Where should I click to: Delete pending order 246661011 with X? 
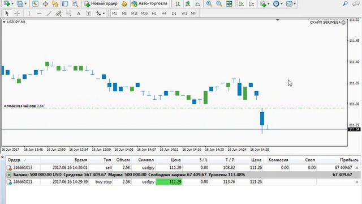pos(357,182)
